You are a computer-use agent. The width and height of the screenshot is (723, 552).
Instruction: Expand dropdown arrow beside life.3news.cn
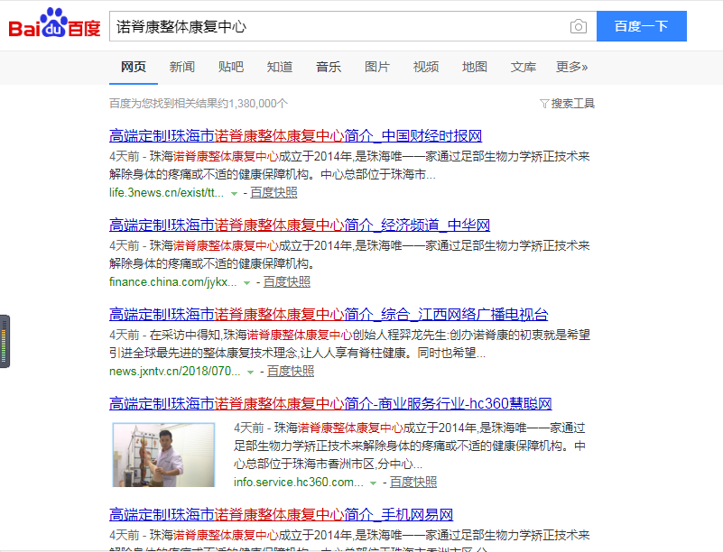click(x=235, y=194)
